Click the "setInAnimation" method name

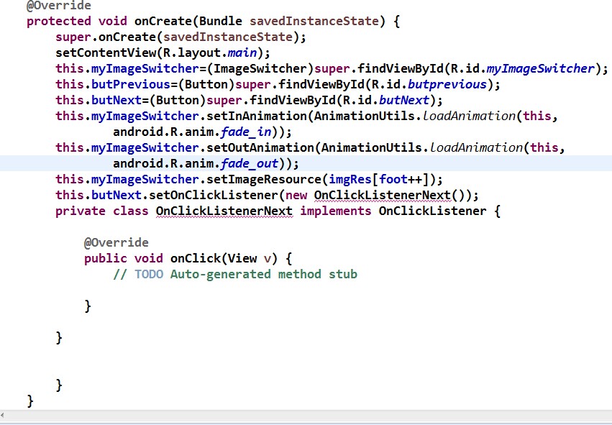click(257, 116)
